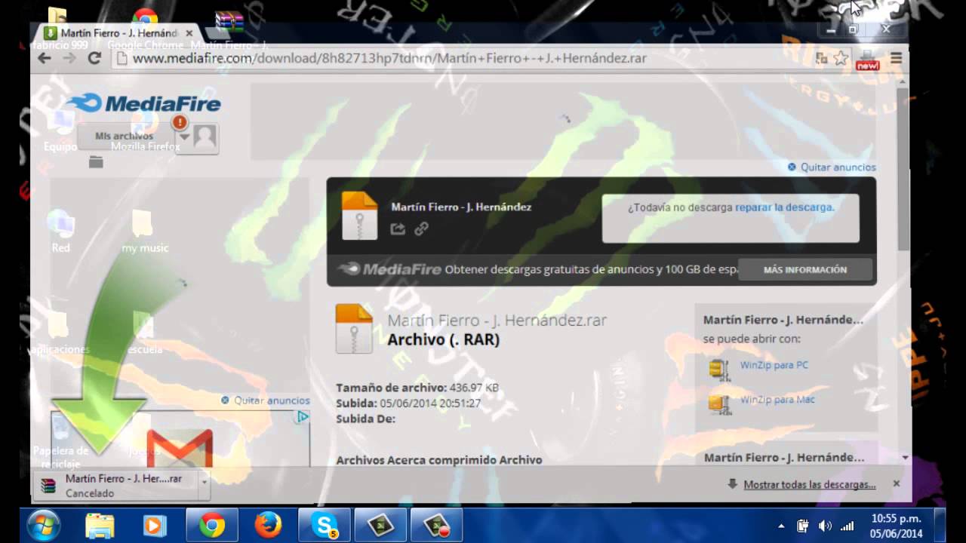Switch to Firefox in the taskbar
The height and width of the screenshot is (543, 966).
point(268,525)
